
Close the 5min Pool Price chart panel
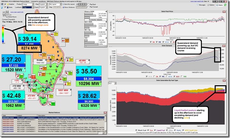[224, 11]
